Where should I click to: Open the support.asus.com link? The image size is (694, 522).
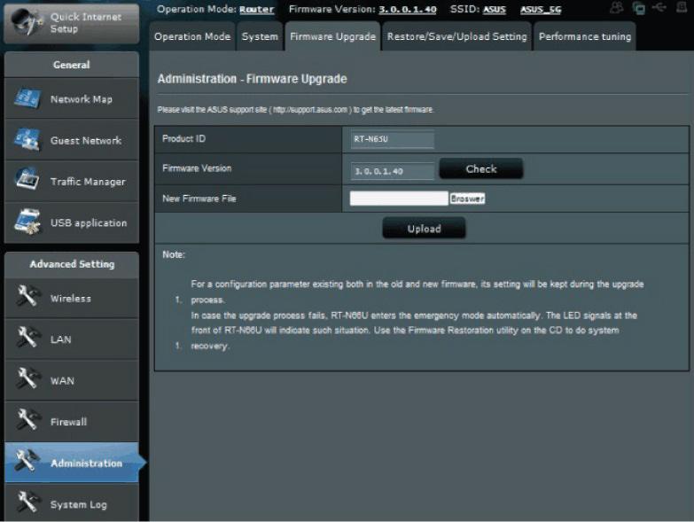click(310, 110)
